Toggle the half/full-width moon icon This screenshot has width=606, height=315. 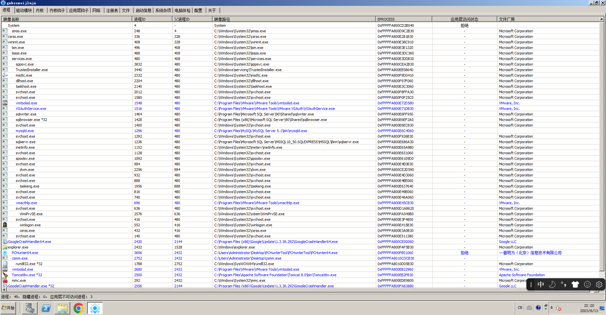tap(552, 284)
